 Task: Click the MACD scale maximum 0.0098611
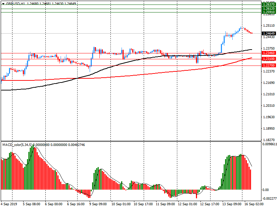point(270,144)
